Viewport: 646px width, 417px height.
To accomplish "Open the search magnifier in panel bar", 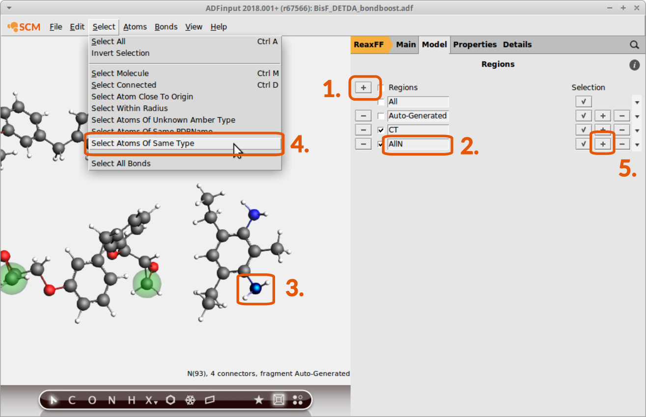I will click(x=635, y=45).
